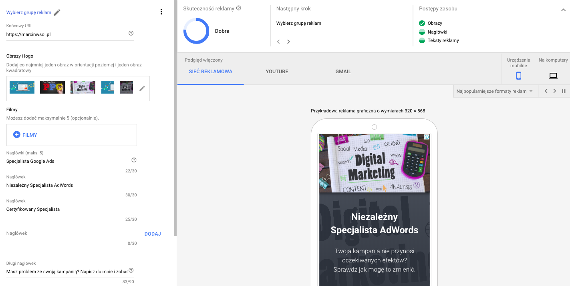Click the AdChoices info icon on the ad preview
Image resolution: width=570 pixels, height=286 pixels.
coord(427,137)
